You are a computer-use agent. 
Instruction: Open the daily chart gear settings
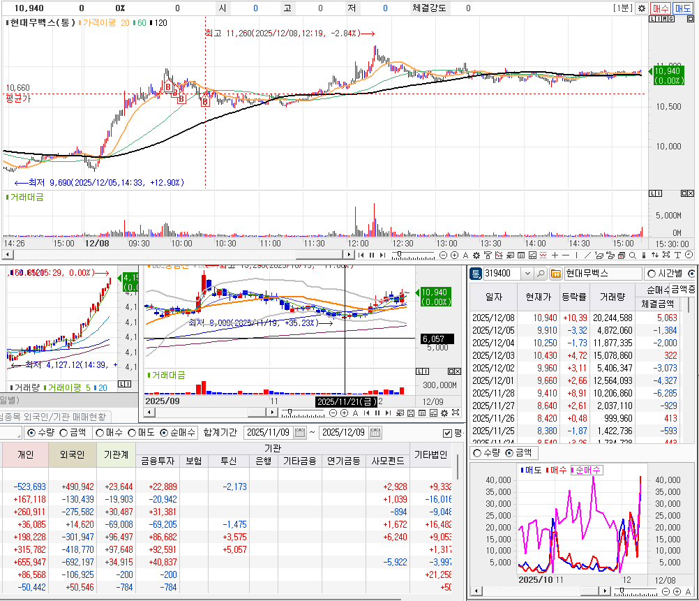click(444, 413)
